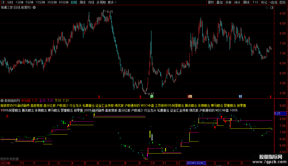Click the 8.25 price tag on axis
Screen dimensions: 288x166
(280, 113)
